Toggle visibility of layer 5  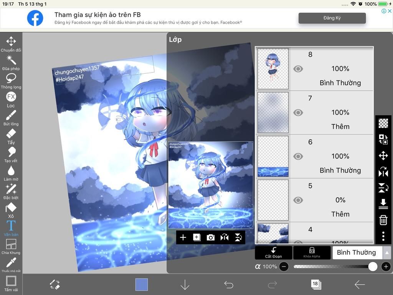[298, 200]
